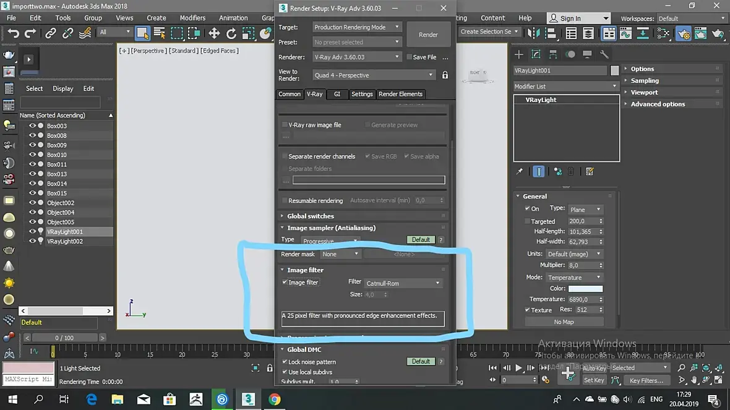Go to start of animation
The height and width of the screenshot is (410, 730).
point(492,368)
